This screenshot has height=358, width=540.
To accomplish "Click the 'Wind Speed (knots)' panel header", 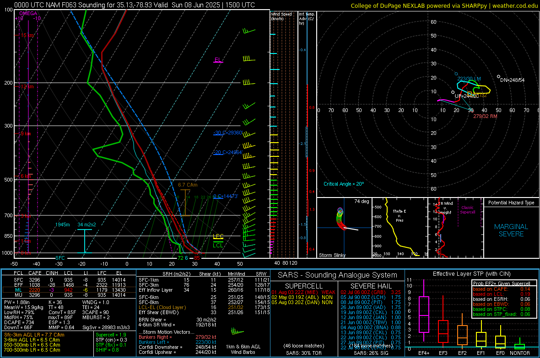I will point(281,16).
